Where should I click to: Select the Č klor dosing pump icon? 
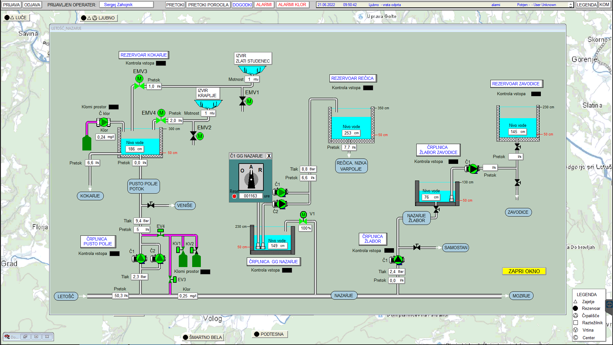(104, 122)
